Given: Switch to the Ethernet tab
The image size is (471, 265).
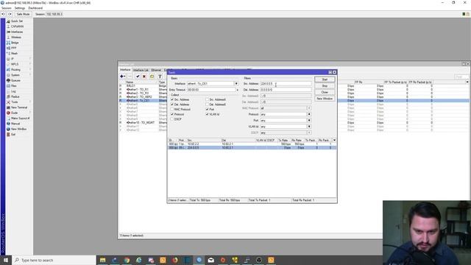Looking at the screenshot, I should tap(156, 70).
